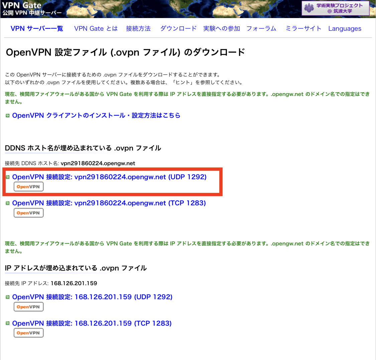Open Languages menu item
The height and width of the screenshot is (360, 376).
pyautogui.click(x=345, y=28)
